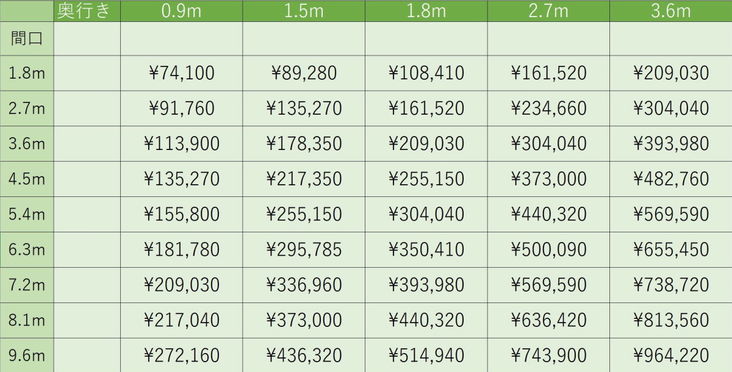Select the ¥500,090 price cell
Viewport: 732px width, 372px height.
pos(548,249)
